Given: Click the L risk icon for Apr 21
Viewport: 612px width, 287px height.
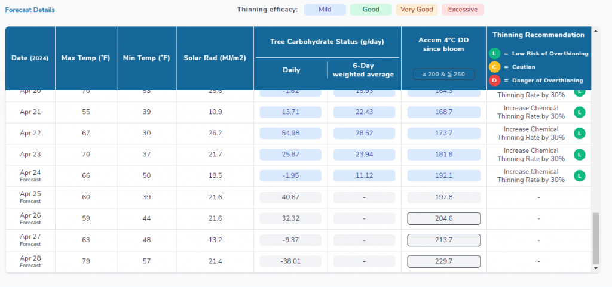Looking at the screenshot, I should point(579,112).
